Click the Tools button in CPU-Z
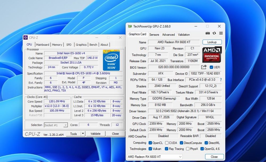Viewport: 266px width, 162px height. point(73,134)
